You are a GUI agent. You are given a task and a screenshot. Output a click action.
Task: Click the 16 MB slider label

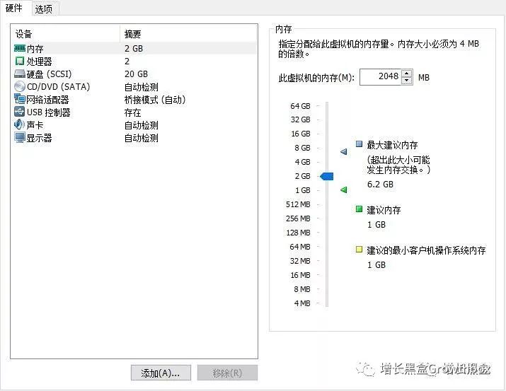click(x=300, y=275)
